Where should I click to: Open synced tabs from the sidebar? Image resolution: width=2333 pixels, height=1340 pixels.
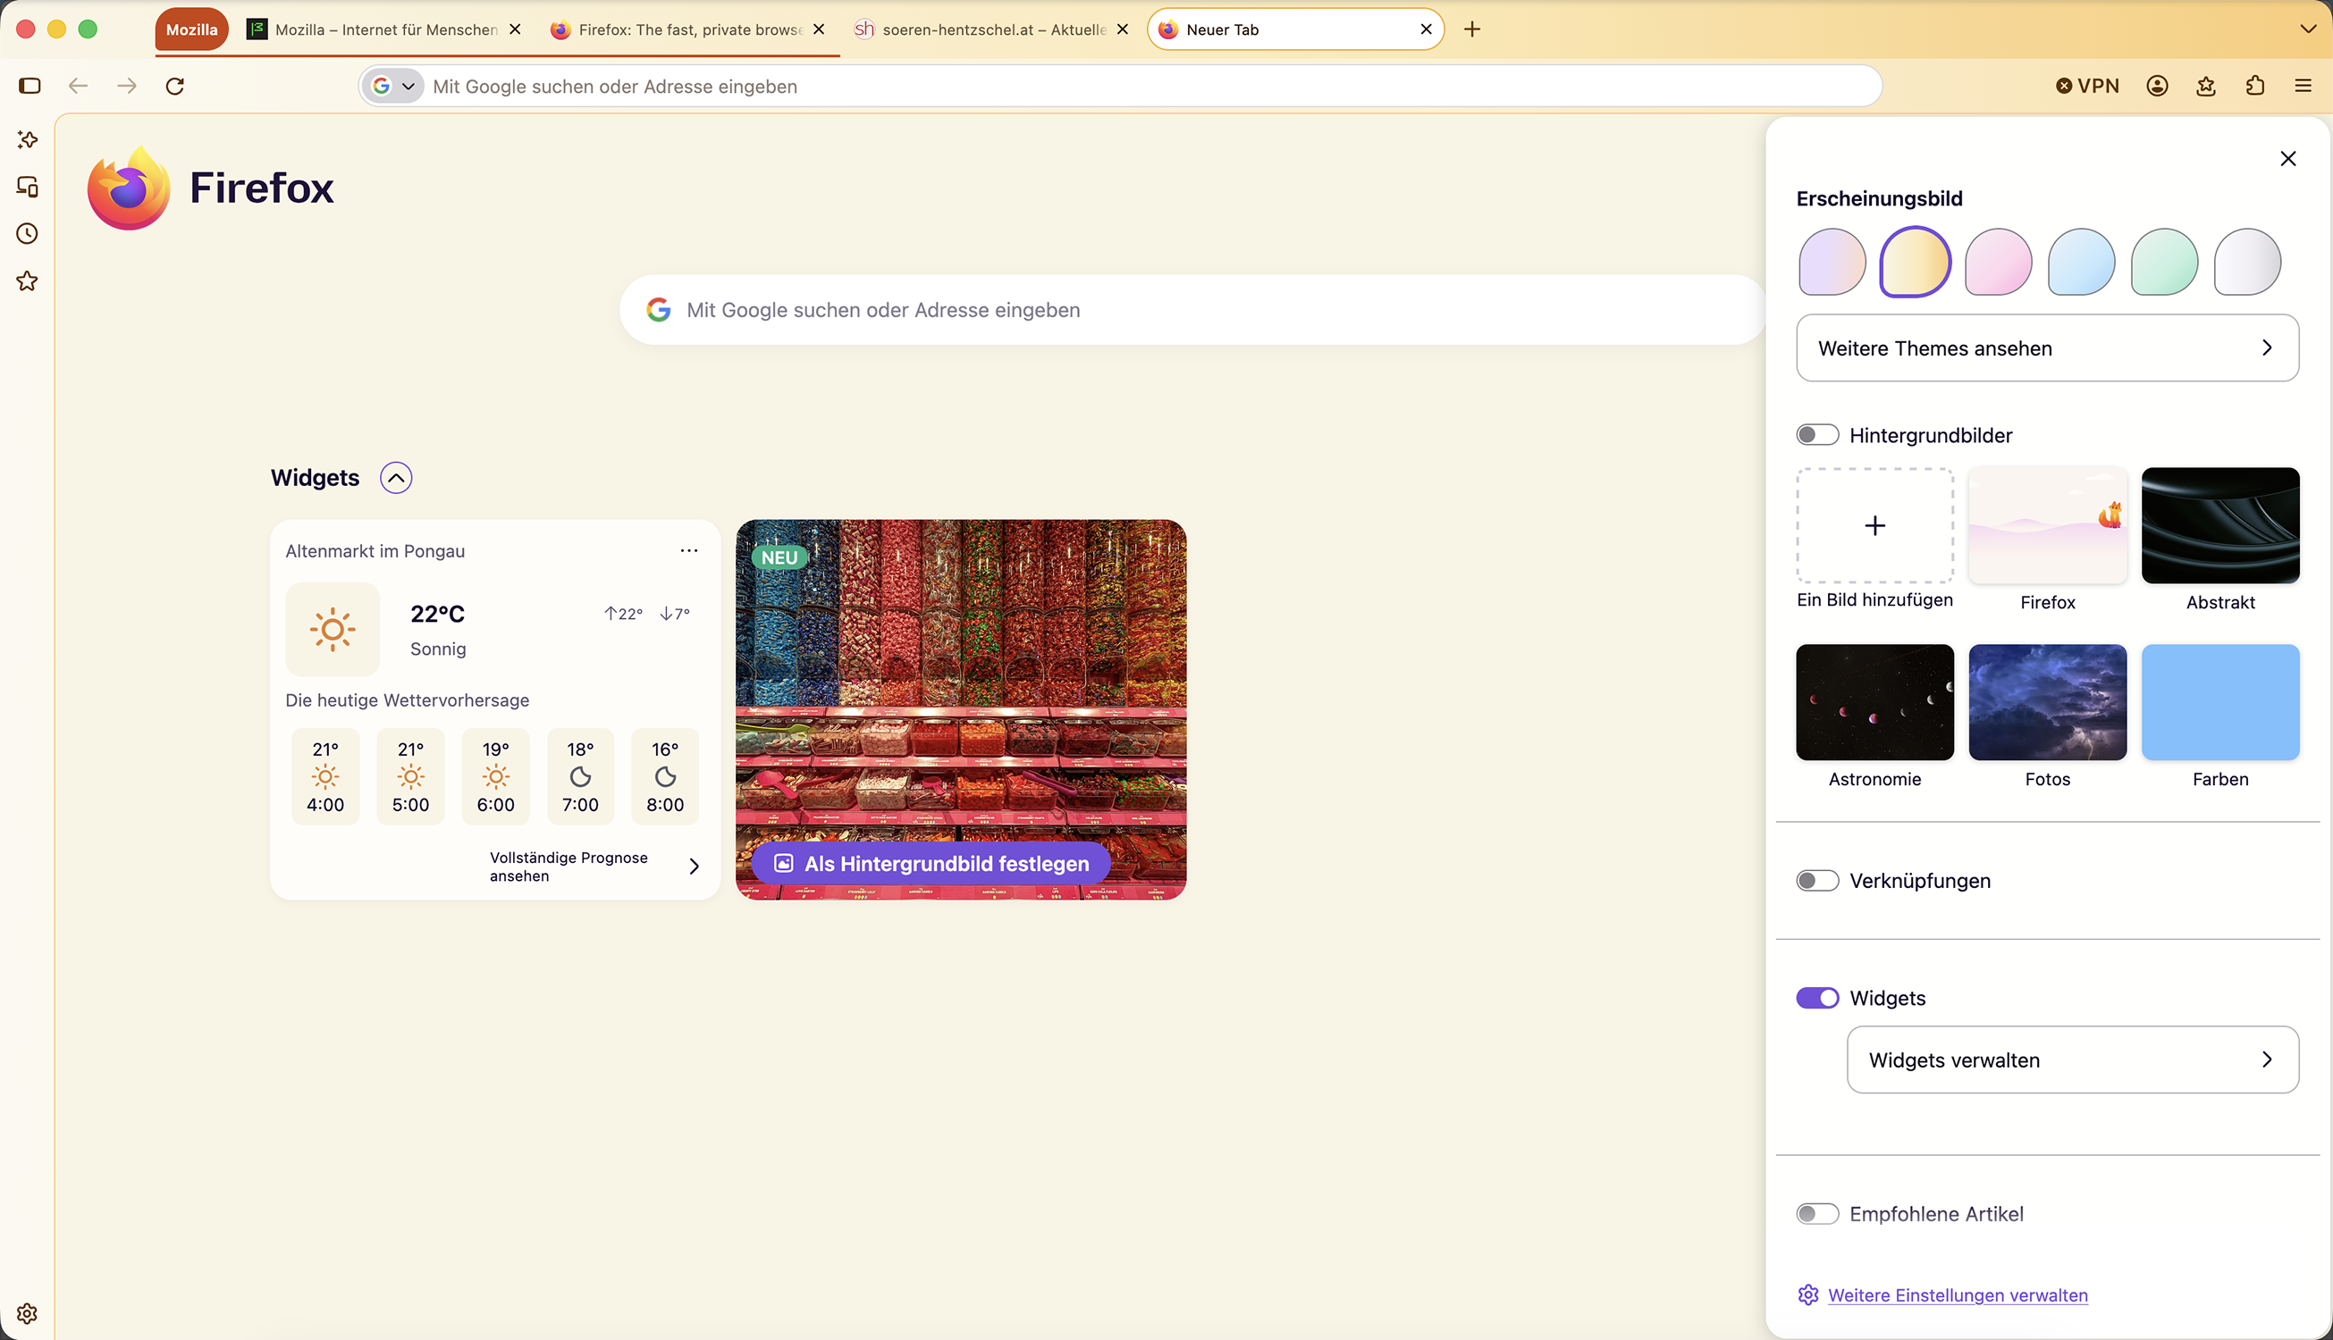coord(28,187)
